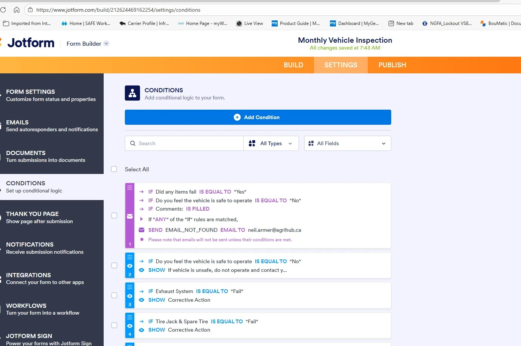Click the magnifier icon in the search field
The height and width of the screenshot is (346, 521).
point(133,143)
